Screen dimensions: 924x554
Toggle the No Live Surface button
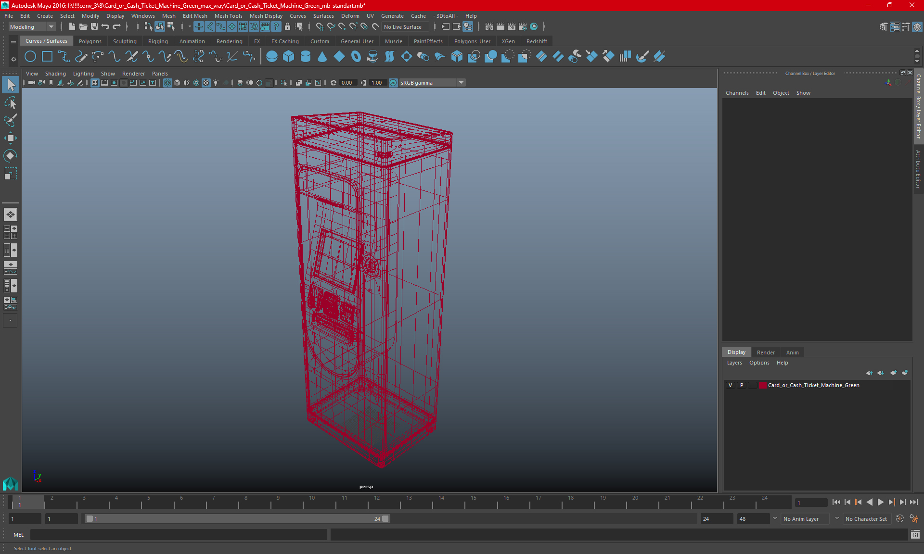click(406, 26)
